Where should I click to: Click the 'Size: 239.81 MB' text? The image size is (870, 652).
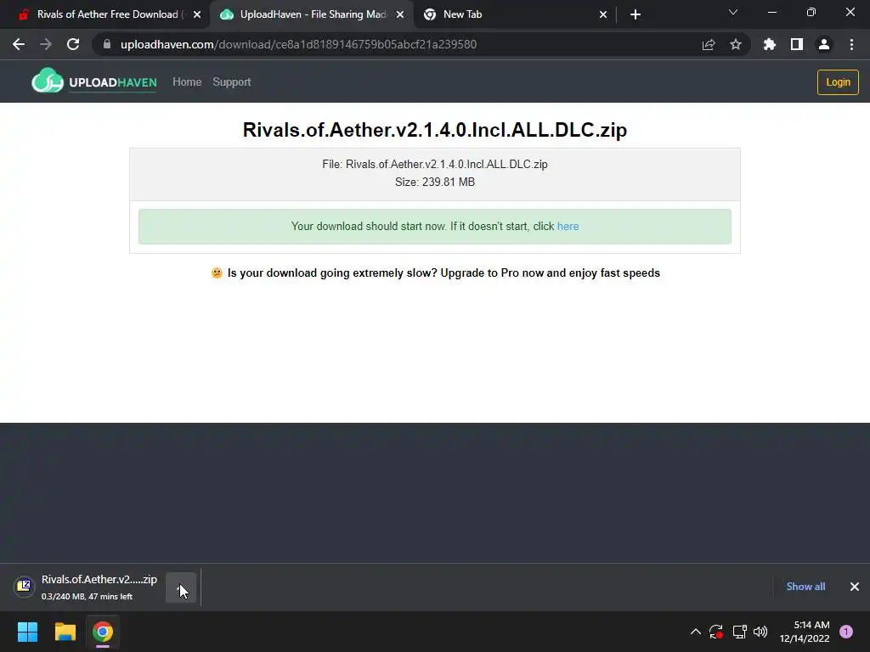point(435,182)
